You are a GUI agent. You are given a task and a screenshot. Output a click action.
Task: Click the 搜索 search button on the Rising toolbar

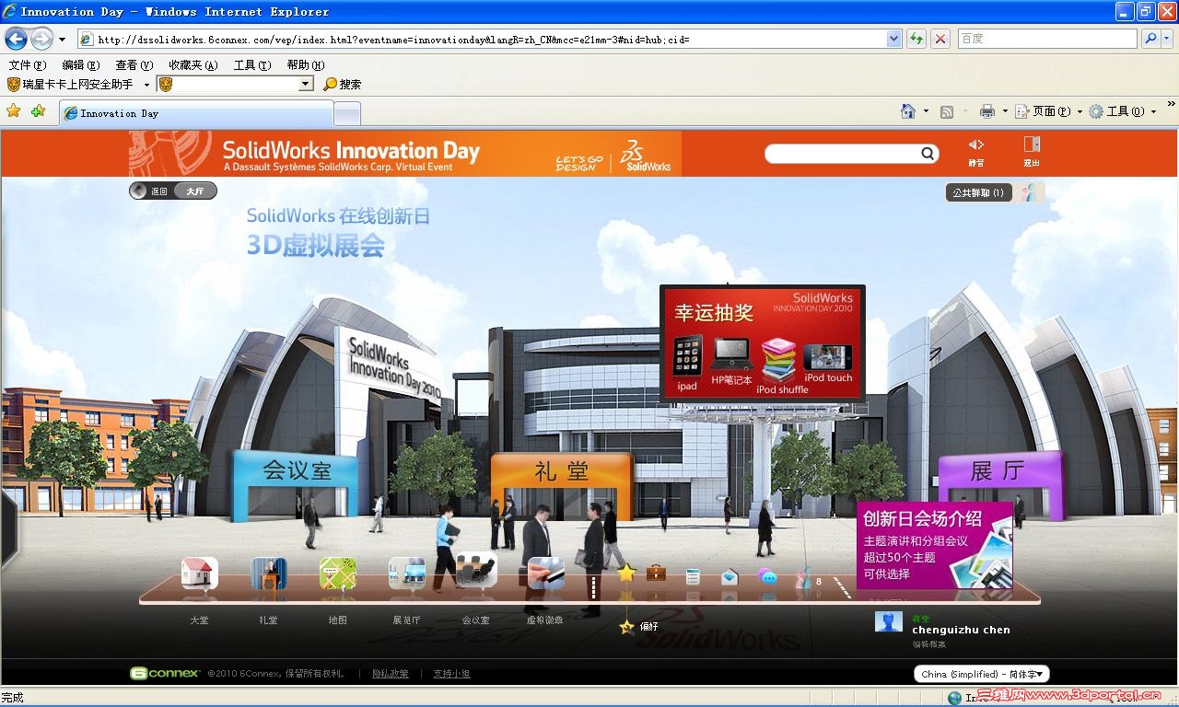343,84
